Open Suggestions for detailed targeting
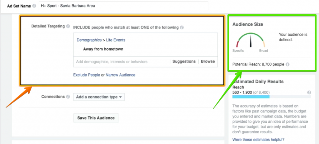Screen dimensions: 319x144 (184, 62)
